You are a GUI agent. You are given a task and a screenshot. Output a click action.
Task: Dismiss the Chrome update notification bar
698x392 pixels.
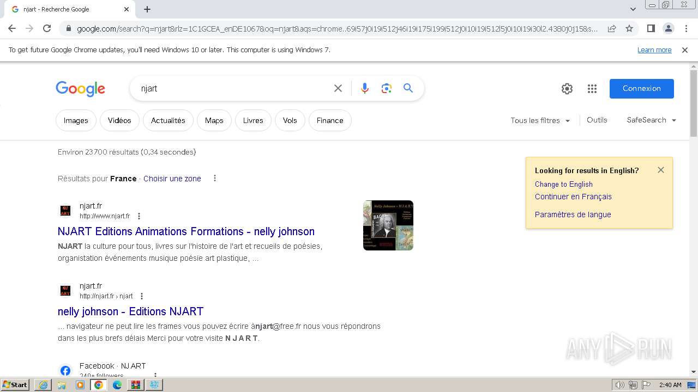685,50
